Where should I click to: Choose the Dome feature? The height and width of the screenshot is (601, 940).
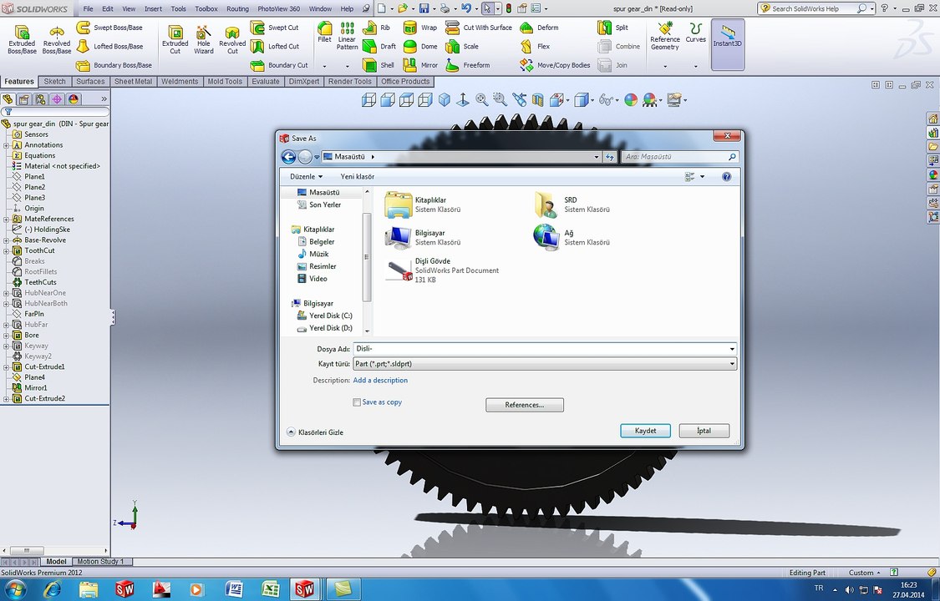(x=419, y=46)
